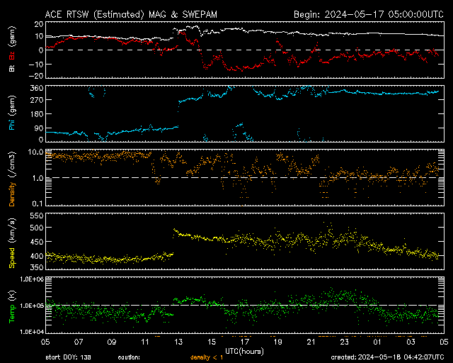Screen dimensions: 453x363
Task: Click the '500' tick on the Speed axis
Action: (37, 228)
